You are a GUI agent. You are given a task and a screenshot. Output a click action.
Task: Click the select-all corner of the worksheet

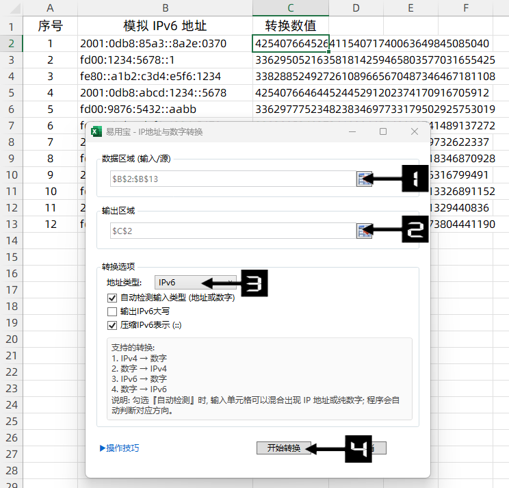click(11, 8)
